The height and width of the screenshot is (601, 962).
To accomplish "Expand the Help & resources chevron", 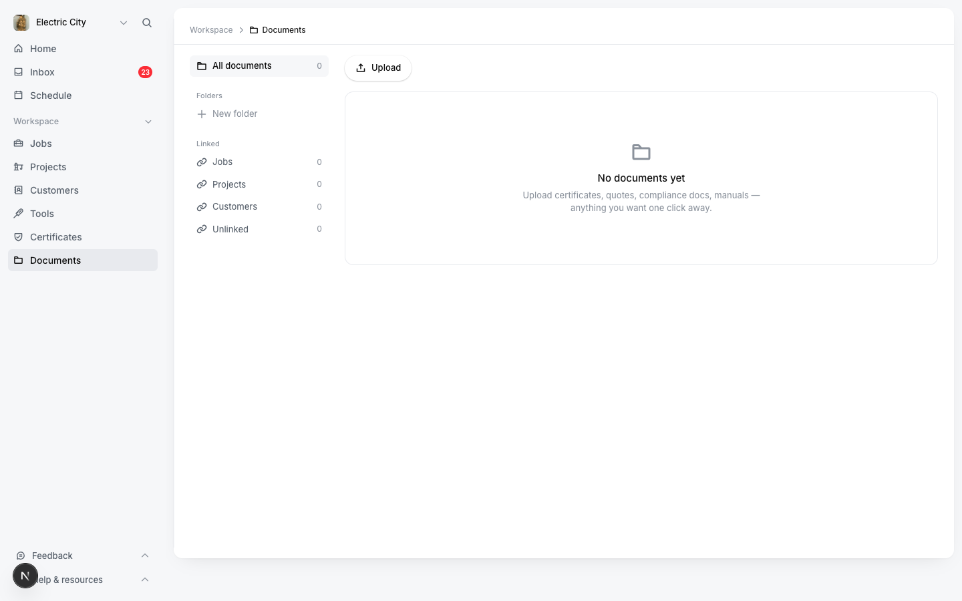I will tap(145, 580).
